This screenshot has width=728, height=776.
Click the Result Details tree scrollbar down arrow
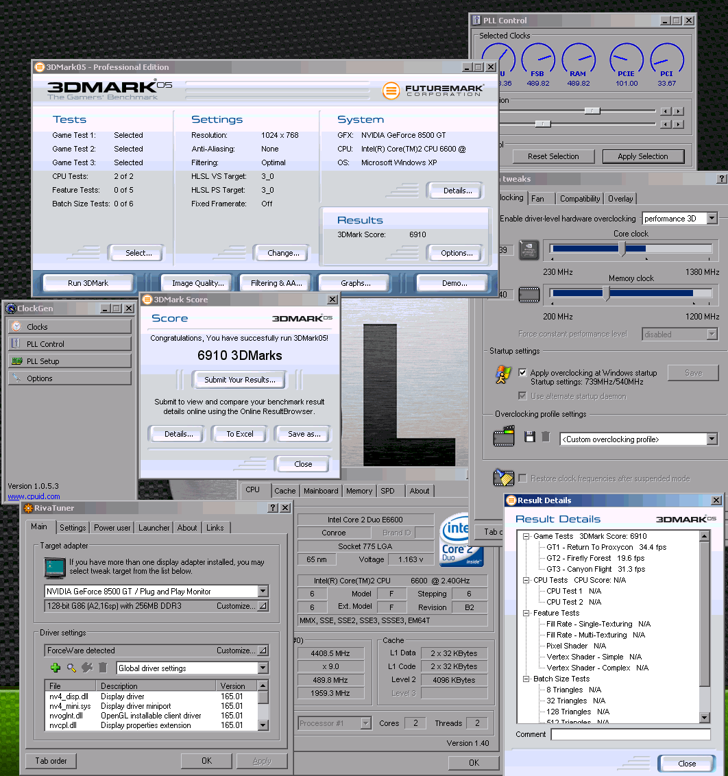[705, 718]
